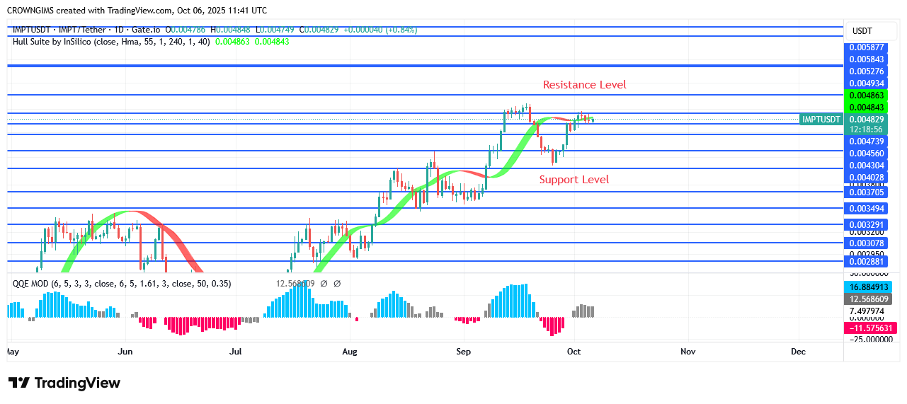Image resolution: width=907 pixels, height=404 pixels.
Task: Click the red -11.575631 QQE value label
Action: coord(871,328)
